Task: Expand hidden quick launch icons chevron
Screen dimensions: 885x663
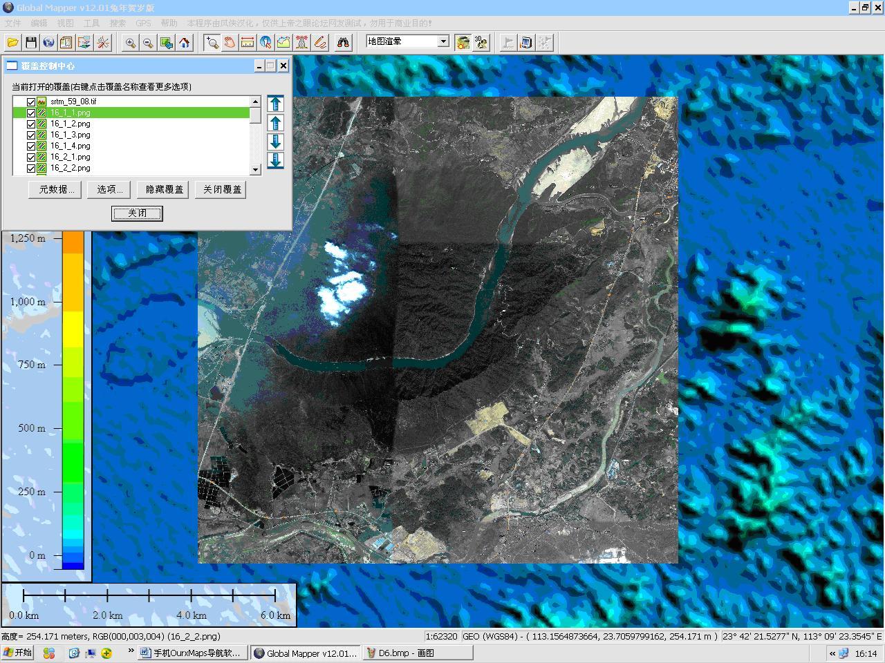Action: [x=131, y=651]
